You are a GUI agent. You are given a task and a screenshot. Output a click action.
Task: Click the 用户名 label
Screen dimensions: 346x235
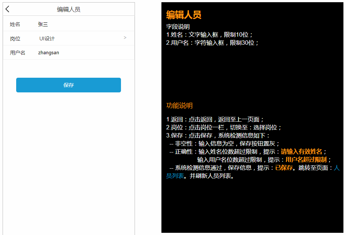pos(17,53)
